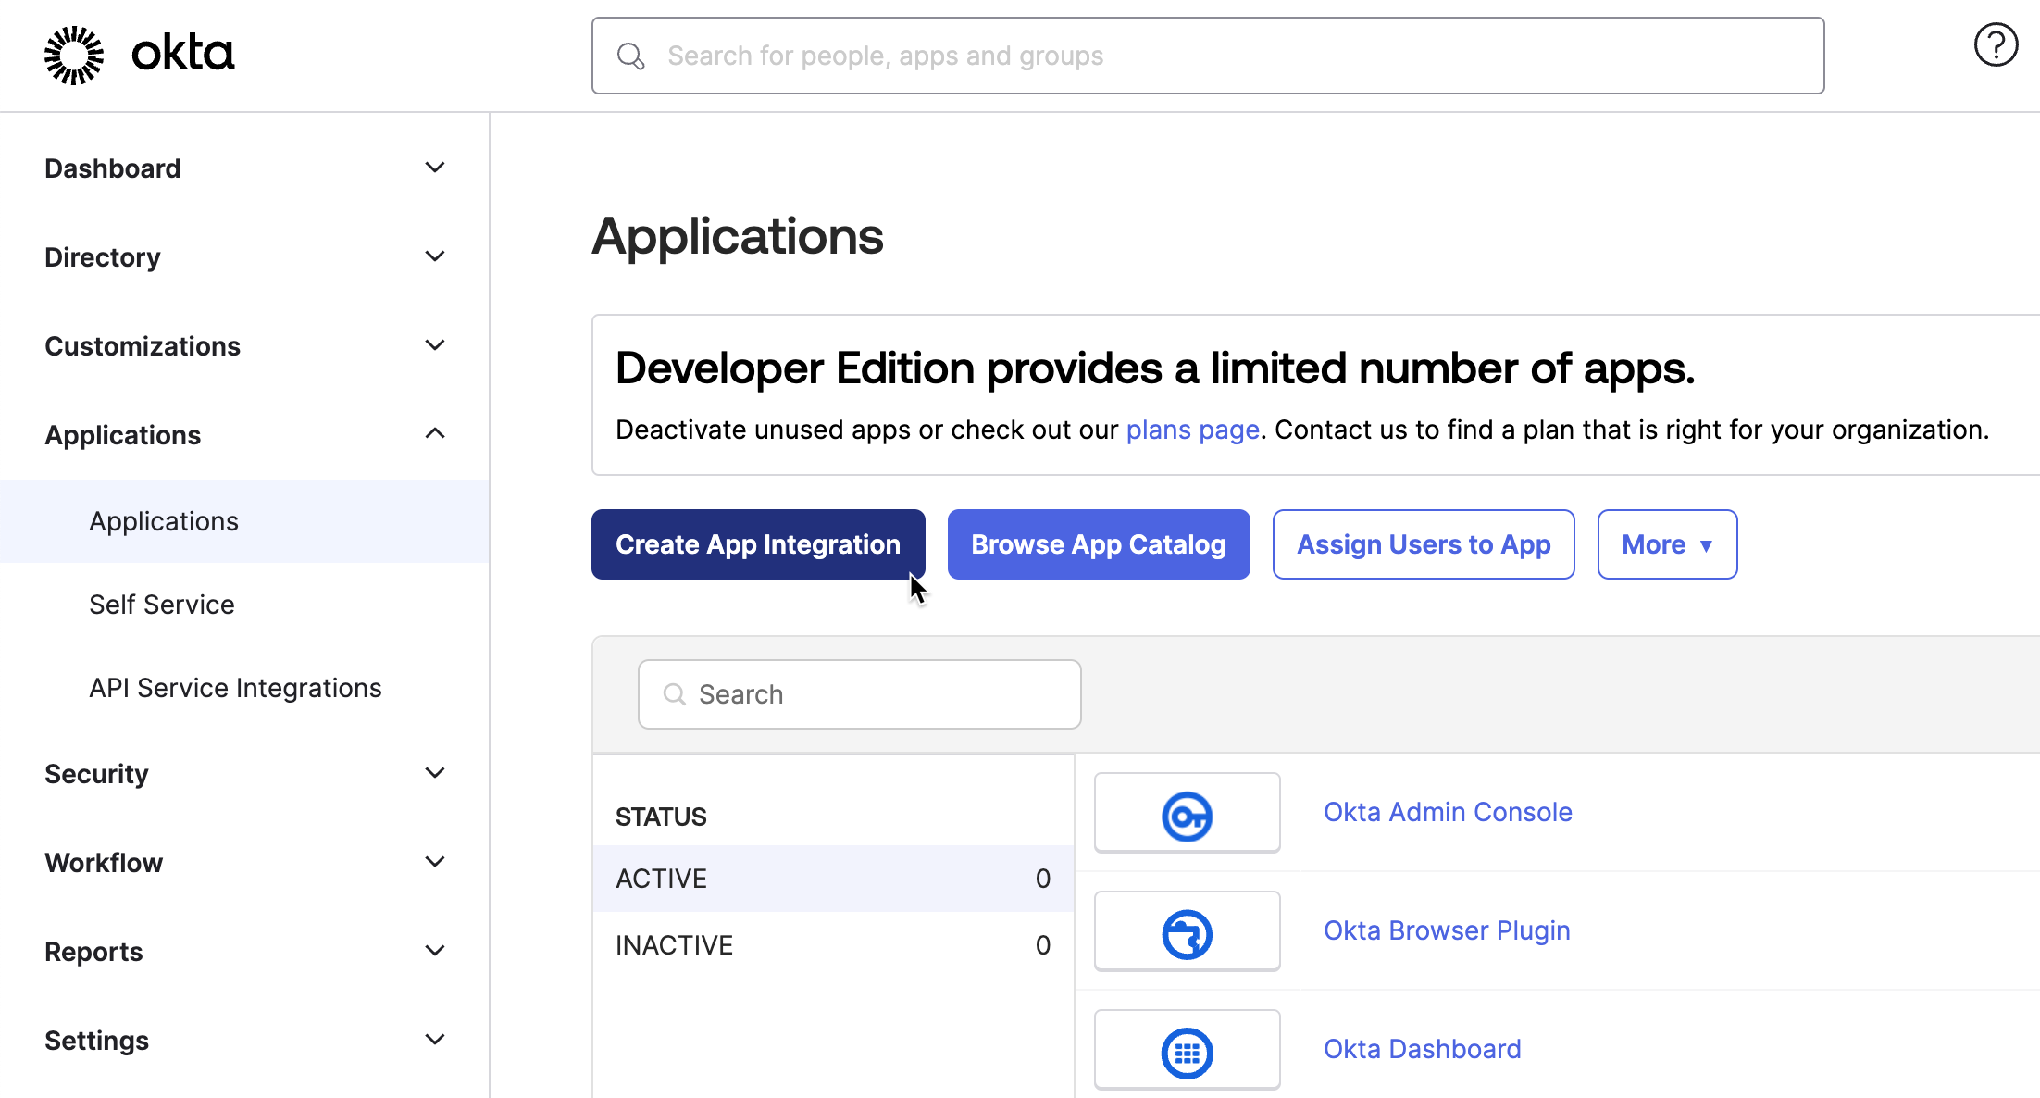Image resolution: width=2040 pixels, height=1098 pixels.
Task: Open API Service Integrations in the sidebar
Action: coord(235,688)
